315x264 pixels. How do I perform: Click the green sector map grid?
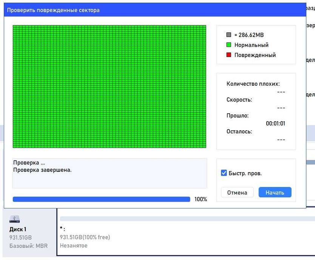click(x=110, y=86)
